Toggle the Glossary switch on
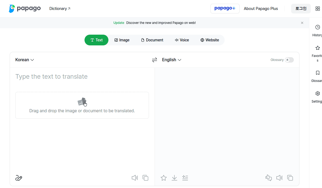This screenshot has height=188, width=322. tap(289, 60)
